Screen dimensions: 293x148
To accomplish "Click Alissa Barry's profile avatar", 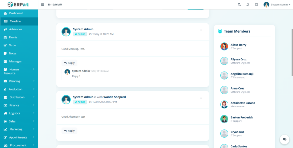I will 224,46.
